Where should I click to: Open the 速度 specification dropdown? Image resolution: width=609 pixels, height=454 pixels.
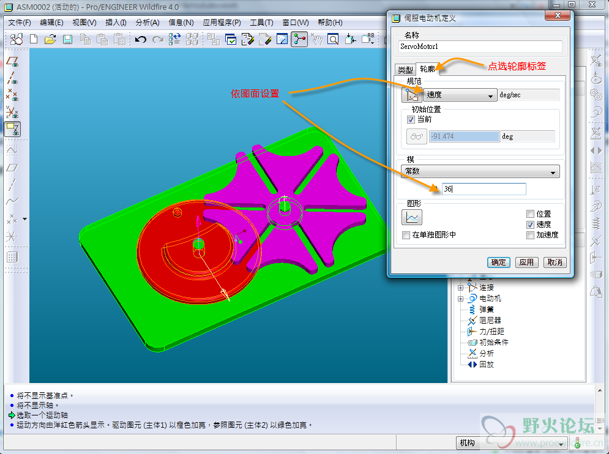tap(460, 95)
